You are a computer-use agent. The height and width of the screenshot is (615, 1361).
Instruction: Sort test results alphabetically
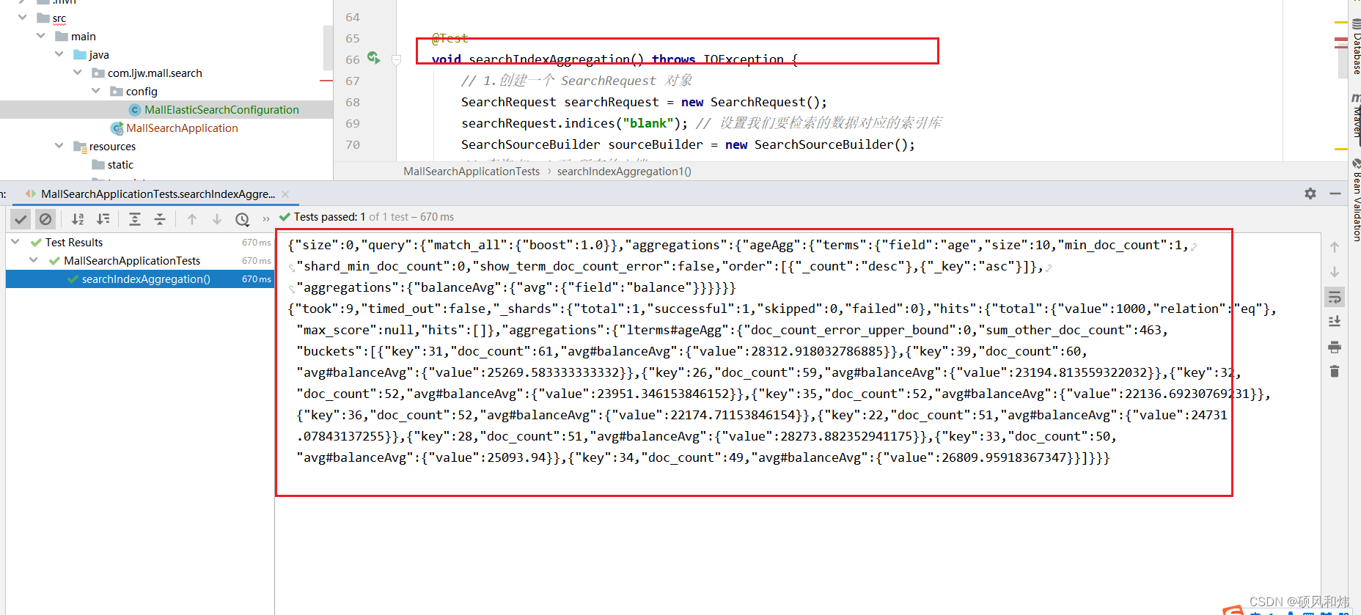coord(78,218)
